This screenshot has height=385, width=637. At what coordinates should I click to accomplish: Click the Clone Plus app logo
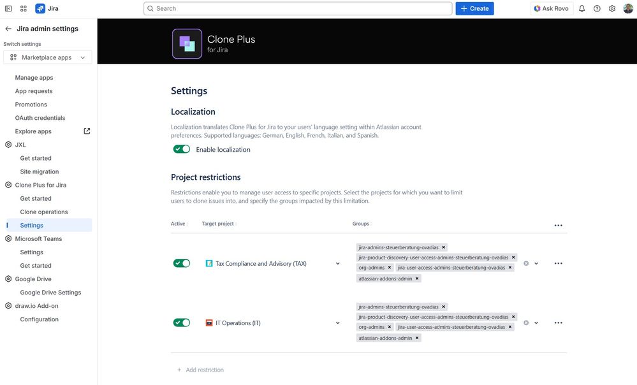point(187,44)
